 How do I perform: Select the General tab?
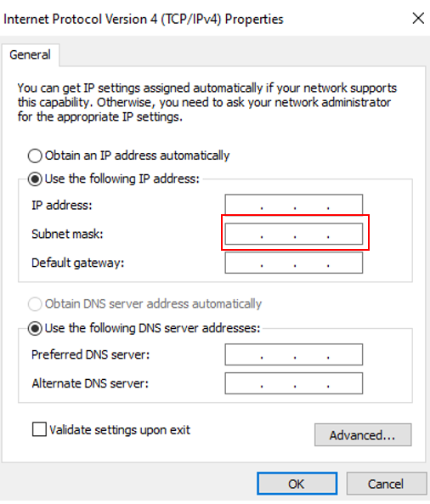31,54
